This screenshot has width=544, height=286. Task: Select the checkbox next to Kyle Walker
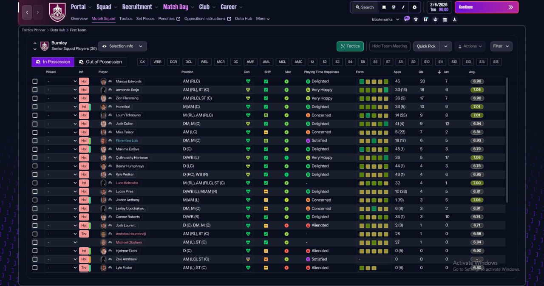35,175
